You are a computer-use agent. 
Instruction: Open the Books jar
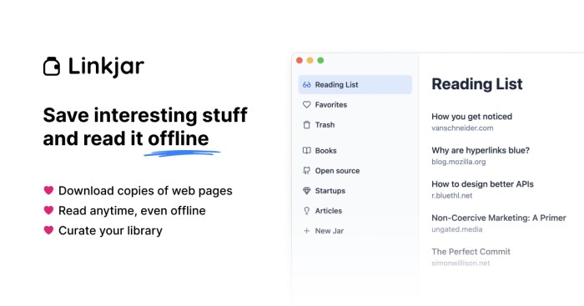pos(355,150)
